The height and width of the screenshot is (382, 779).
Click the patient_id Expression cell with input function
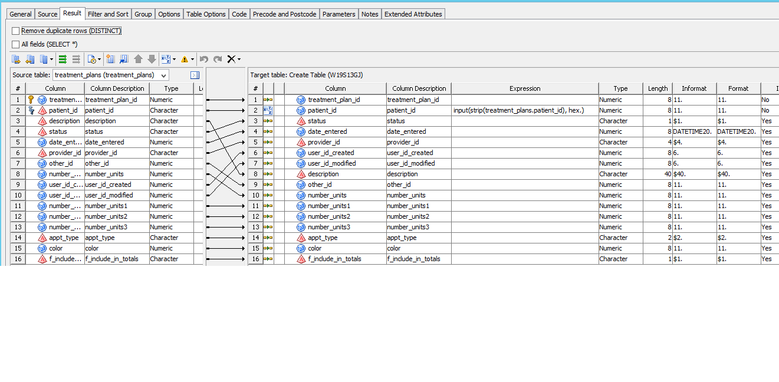tap(524, 110)
